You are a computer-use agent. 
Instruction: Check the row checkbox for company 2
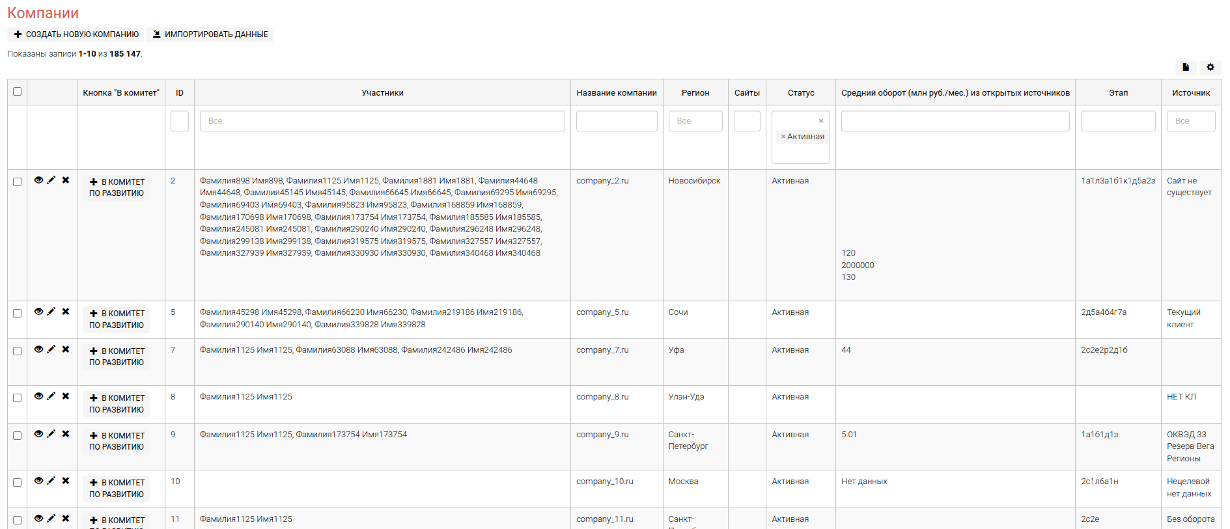(x=18, y=182)
